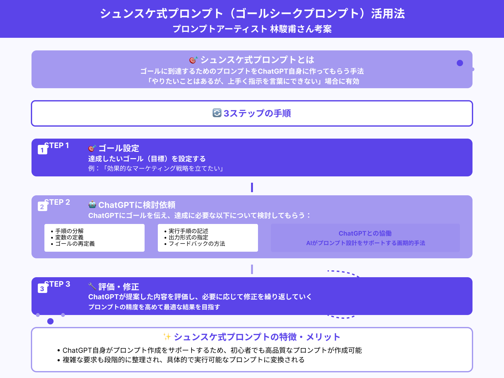
Task: Select the refresh arrows icon on 3ステップの手順
Action: pos(217,113)
